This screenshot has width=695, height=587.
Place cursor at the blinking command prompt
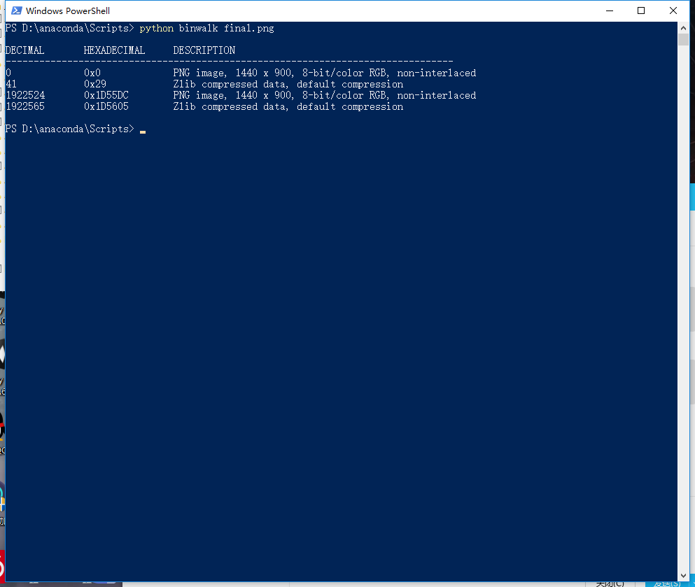(142, 131)
